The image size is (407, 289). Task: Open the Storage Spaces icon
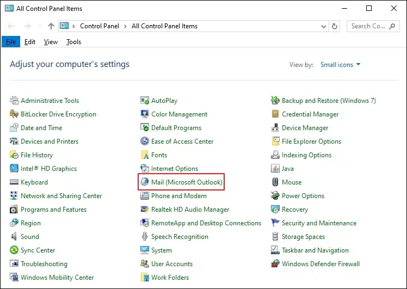275,236
